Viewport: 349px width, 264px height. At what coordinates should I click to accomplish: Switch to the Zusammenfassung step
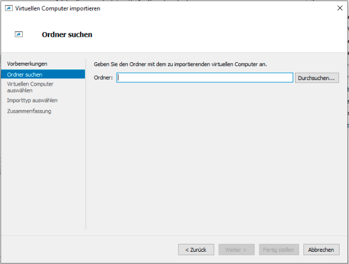[x=29, y=111]
